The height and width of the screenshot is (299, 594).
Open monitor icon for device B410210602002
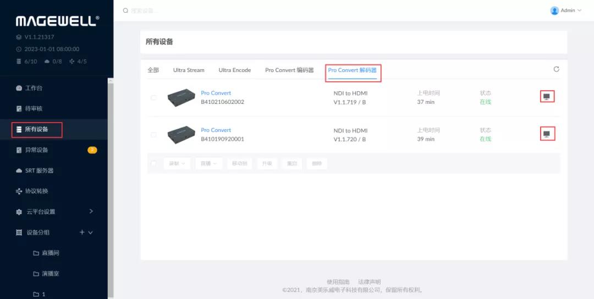(x=546, y=97)
